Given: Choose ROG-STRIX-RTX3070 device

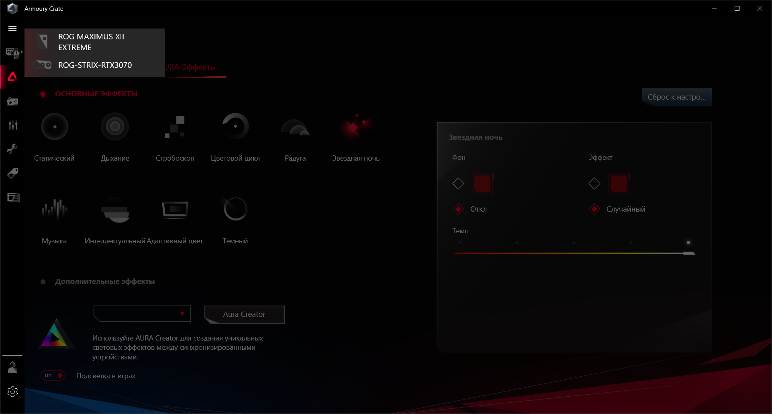Looking at the screenshot, I should (x=95, y=65).
